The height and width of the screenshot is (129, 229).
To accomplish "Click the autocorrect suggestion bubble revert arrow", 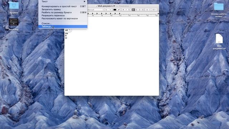I will (x=70, y=30).
